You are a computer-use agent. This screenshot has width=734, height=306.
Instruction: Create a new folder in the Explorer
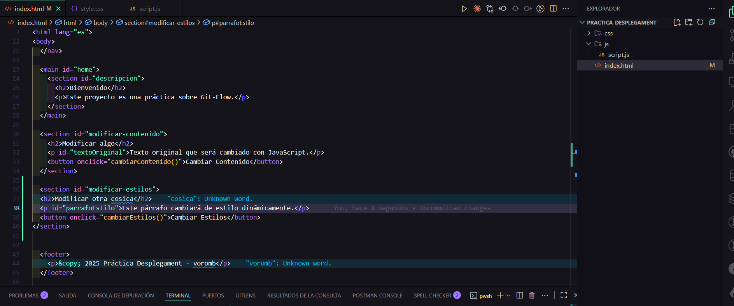tap(688, 22)
